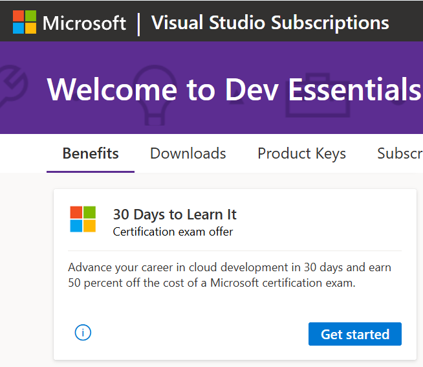
Task: Show more info via the circled i icon
Action: tap(83, 333)
